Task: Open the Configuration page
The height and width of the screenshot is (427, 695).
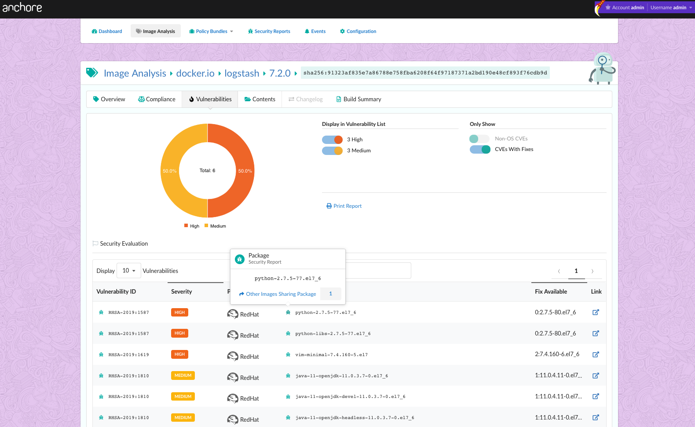Action: click(358, 31)
